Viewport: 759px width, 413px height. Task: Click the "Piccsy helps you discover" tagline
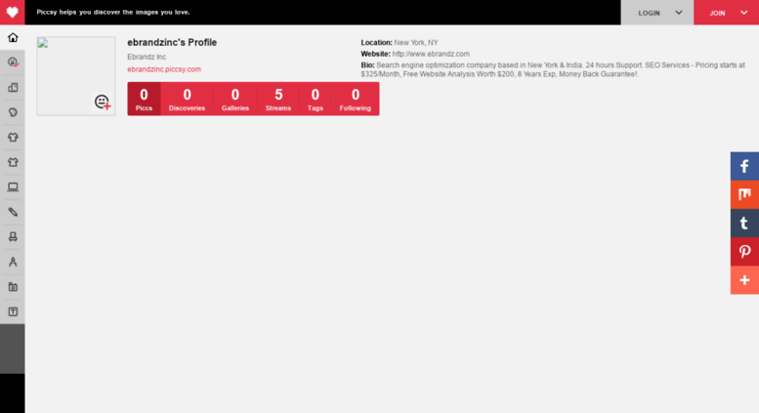[x=113, y=12]
